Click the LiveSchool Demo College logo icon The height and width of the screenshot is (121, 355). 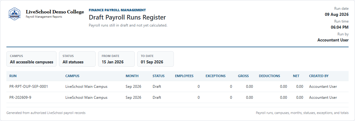(14, 14)
